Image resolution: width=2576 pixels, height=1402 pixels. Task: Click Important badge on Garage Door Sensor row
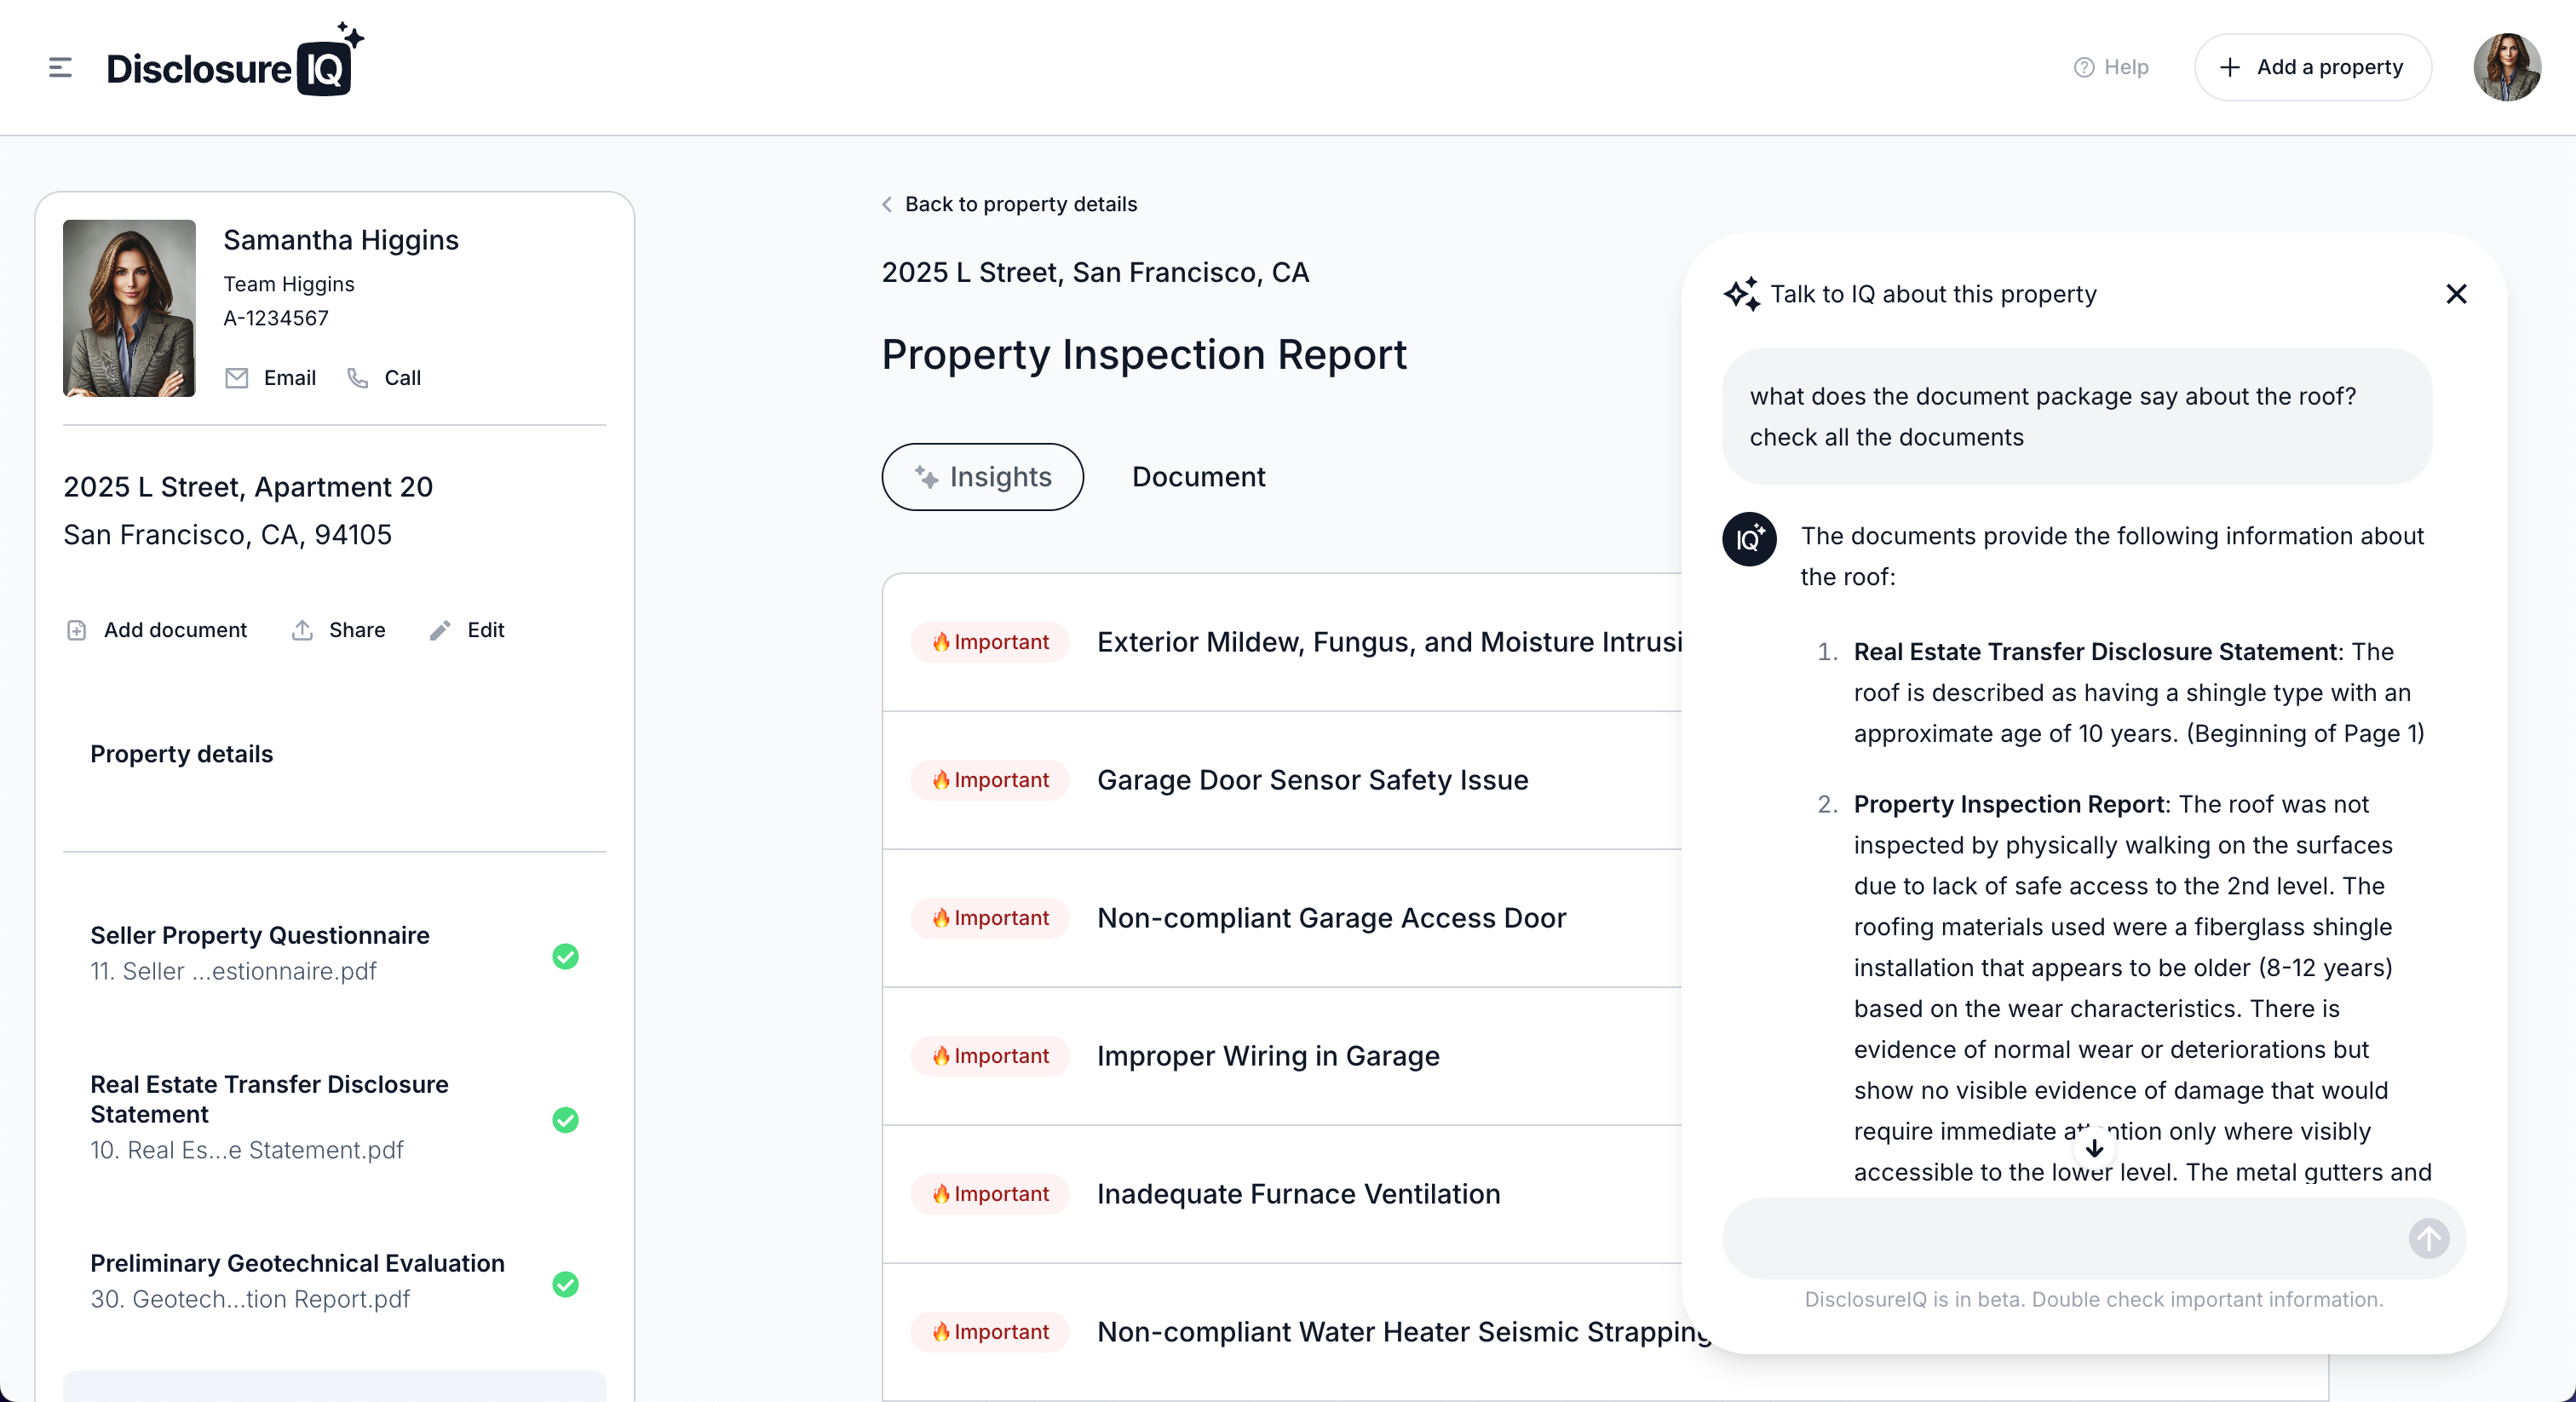tap(990, 780)
